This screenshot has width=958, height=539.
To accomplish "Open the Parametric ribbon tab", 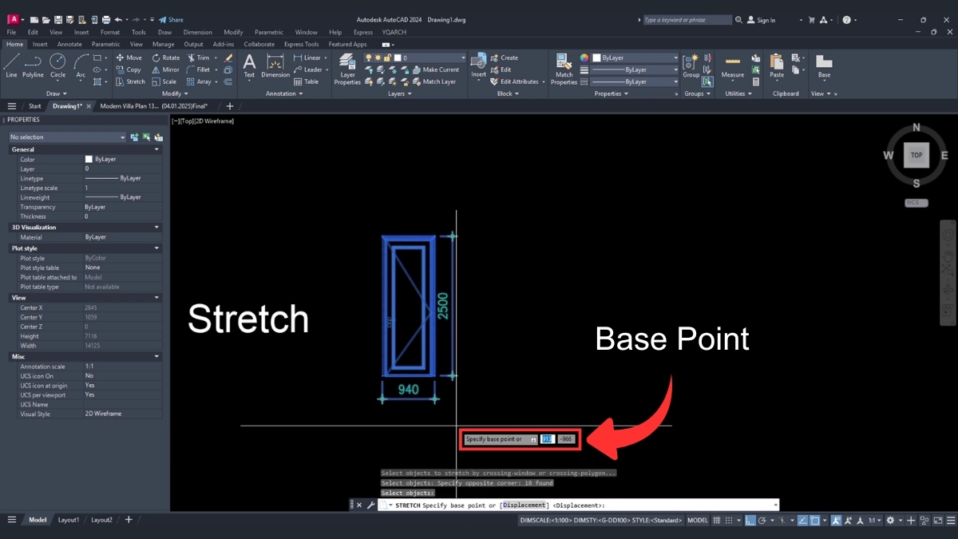I will tap(105, 44).
